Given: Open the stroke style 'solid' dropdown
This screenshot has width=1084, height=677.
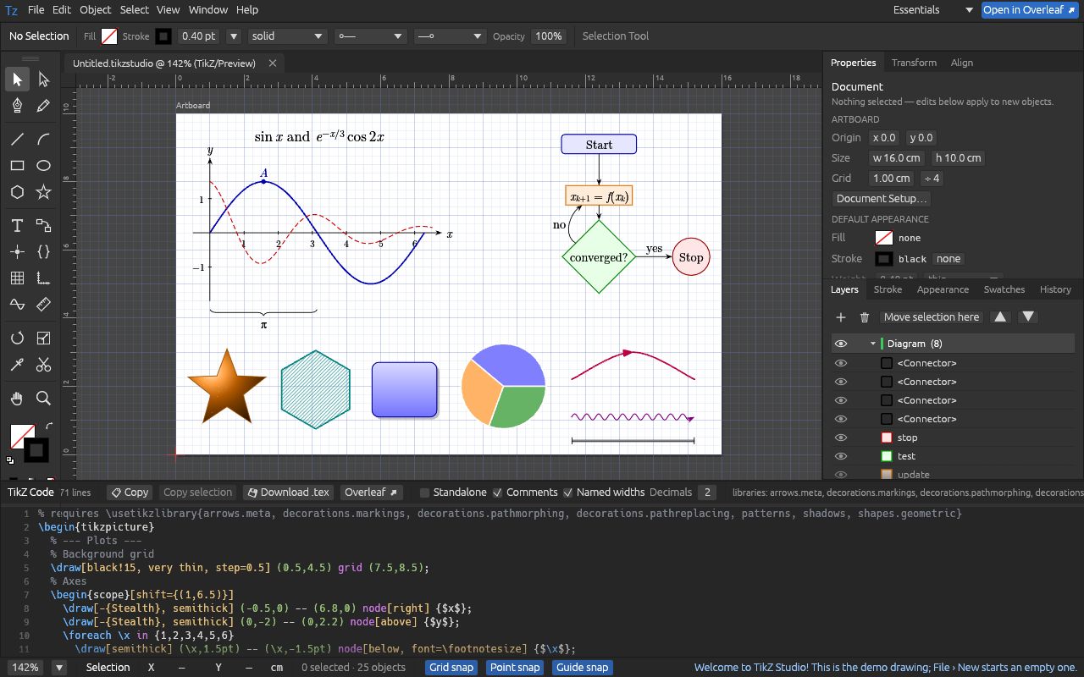Looking at the screenshot, I should coord(287,36).
